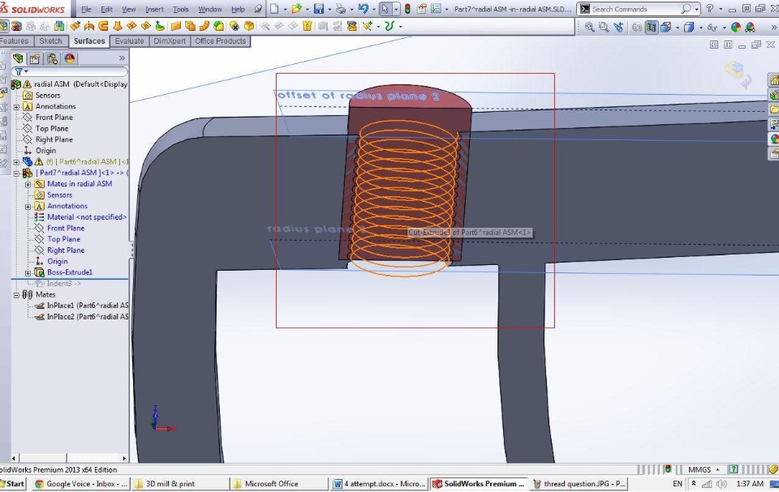Expand the panel tabs double chevron

pyautogui.click(x=122, y=58)
